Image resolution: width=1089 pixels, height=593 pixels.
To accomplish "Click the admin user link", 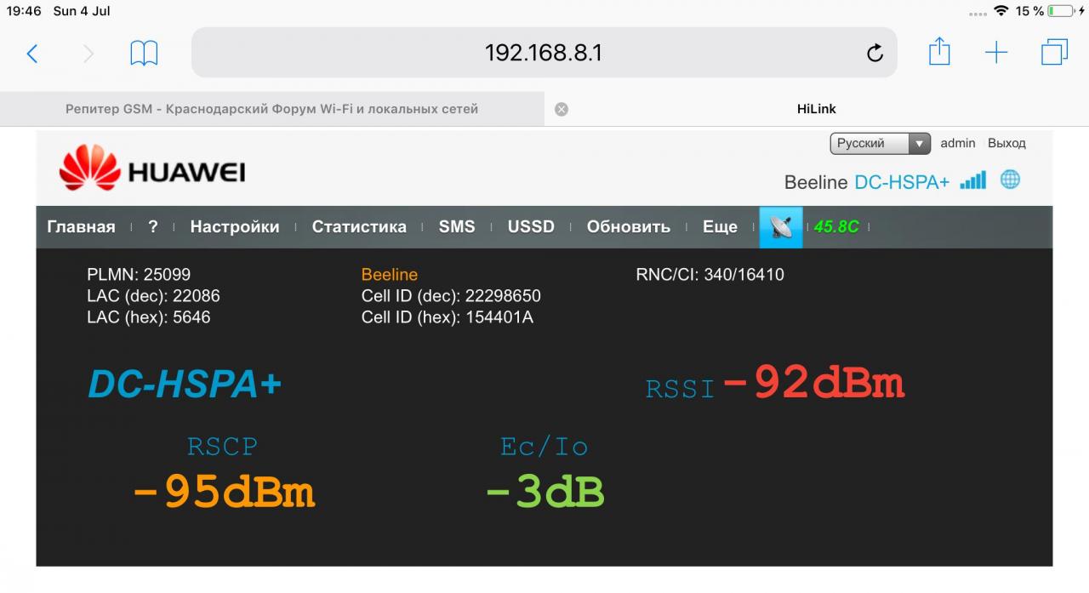I will point(958,143).
